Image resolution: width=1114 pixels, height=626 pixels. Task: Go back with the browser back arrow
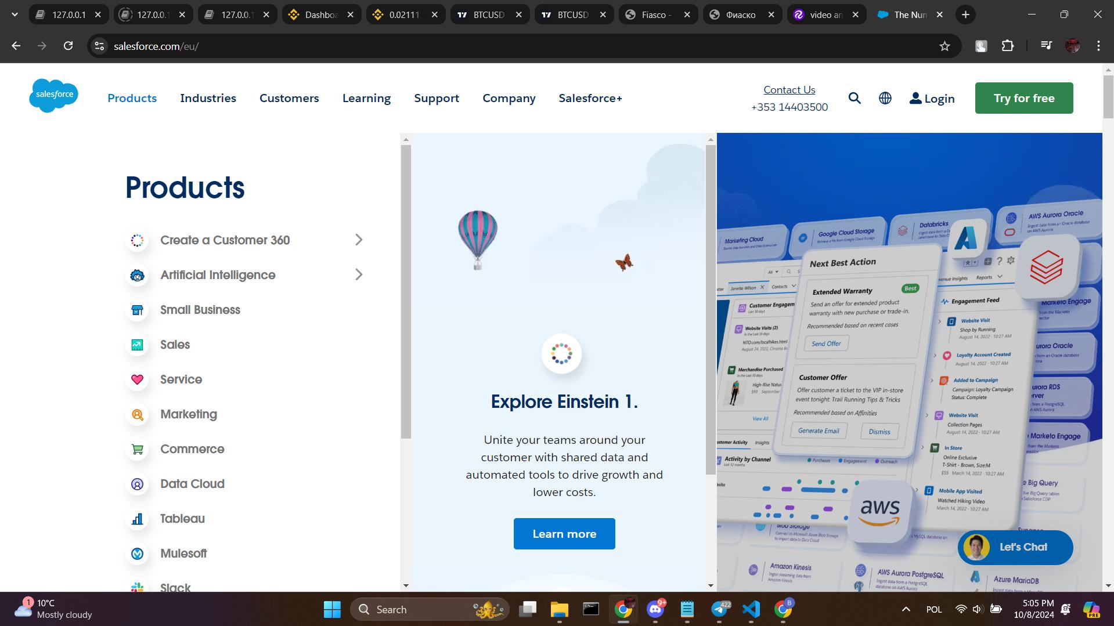(16, 46)
